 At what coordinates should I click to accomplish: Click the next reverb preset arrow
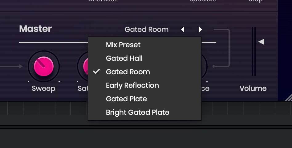(x=201, y=29)
